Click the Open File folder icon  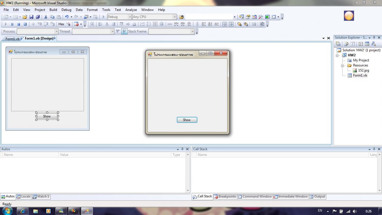pyautogui.click(x=25, y=17)
